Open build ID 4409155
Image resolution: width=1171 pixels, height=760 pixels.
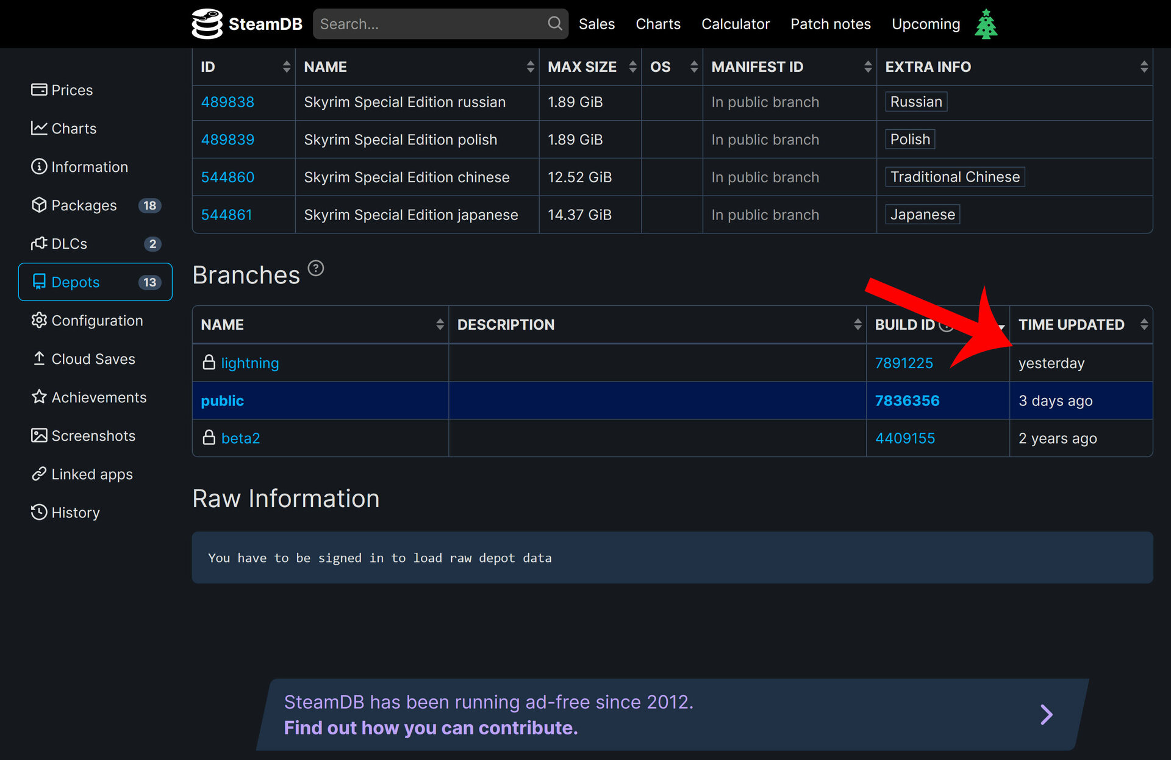pyautogui.click(x=905, y=438)
